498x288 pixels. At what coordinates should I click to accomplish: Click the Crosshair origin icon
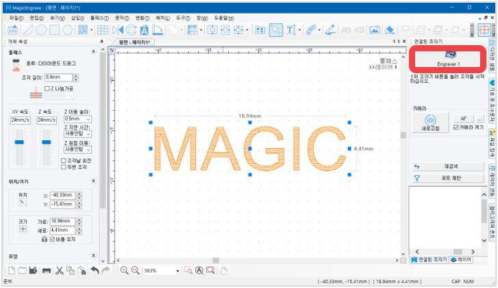click(x=484, y=30)
